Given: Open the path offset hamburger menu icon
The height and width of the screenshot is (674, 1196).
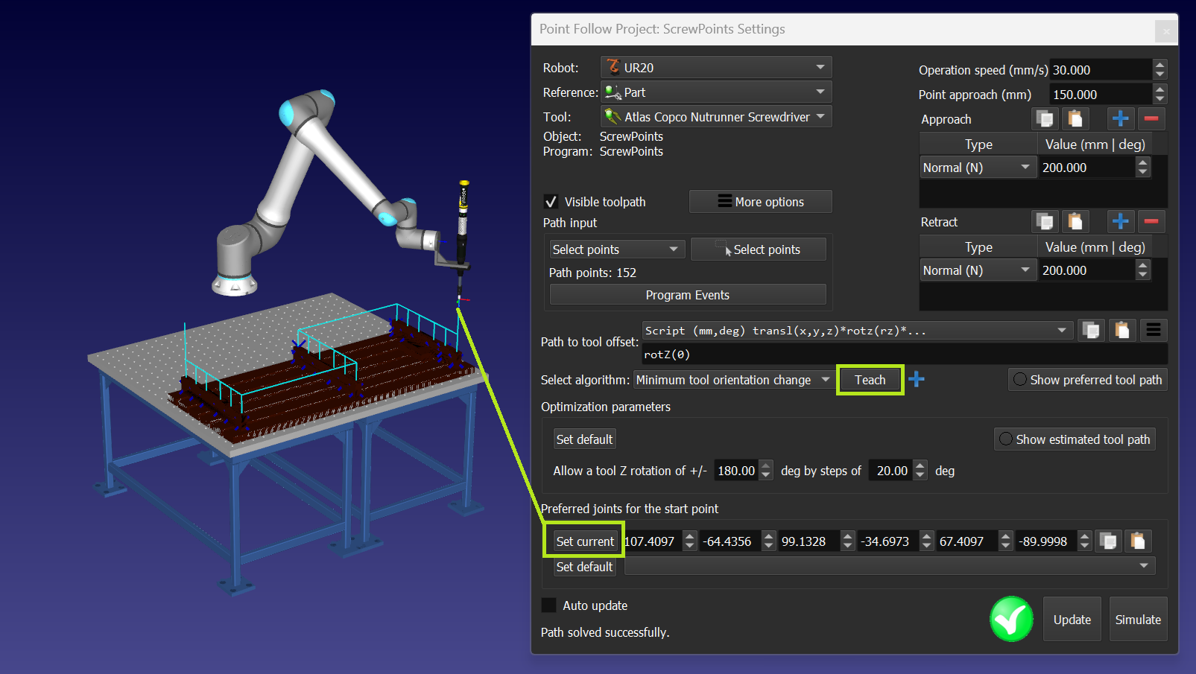Looking at the screenshot, I should (x=1153, y=330).
